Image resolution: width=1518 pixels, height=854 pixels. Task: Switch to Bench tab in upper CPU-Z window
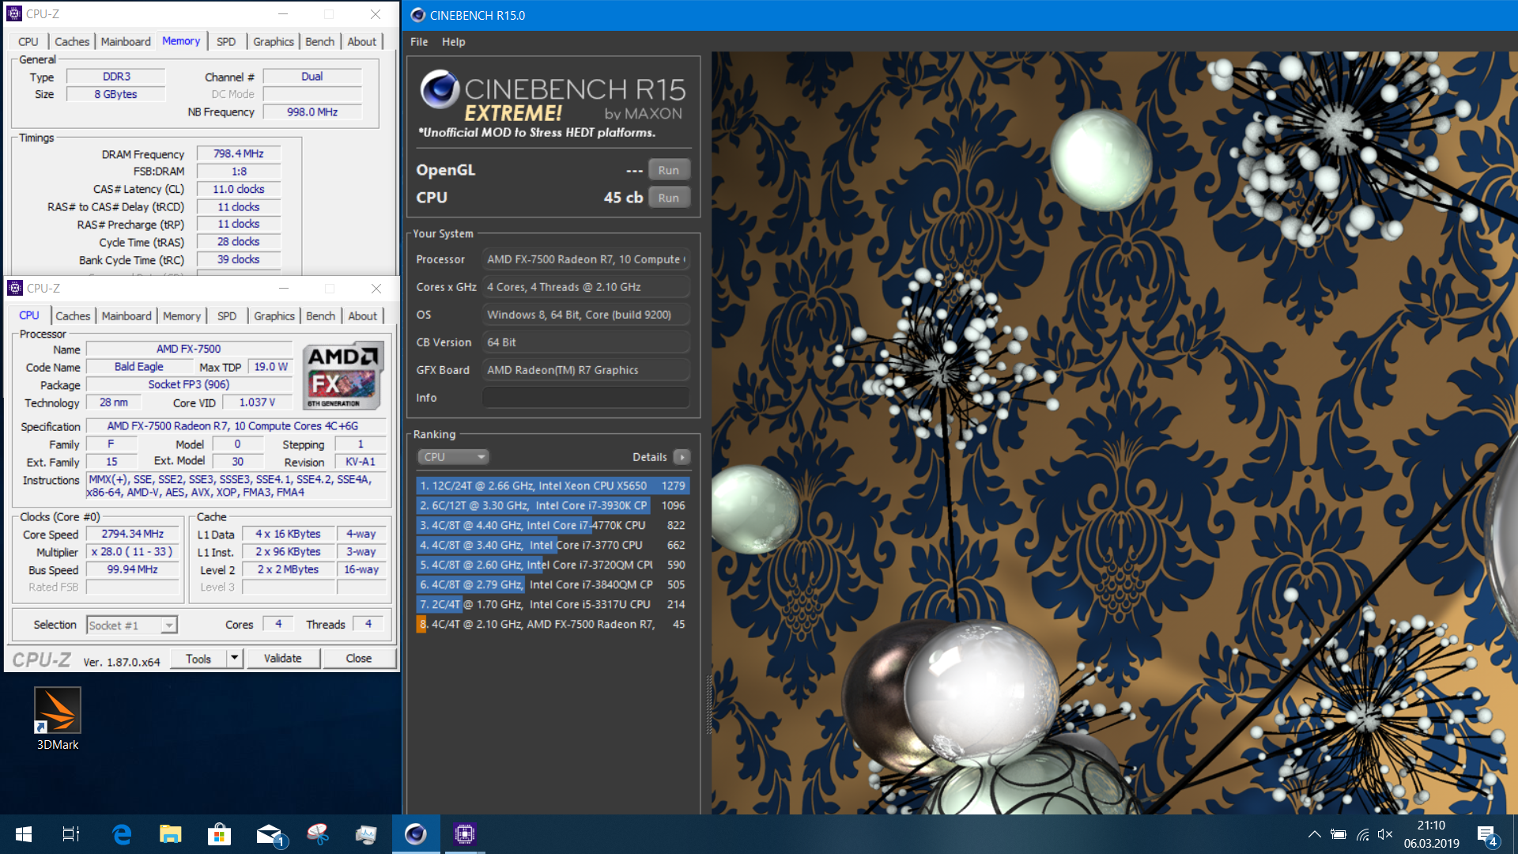(x=319, y=41)
